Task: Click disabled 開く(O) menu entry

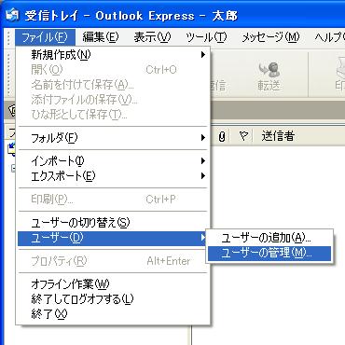Action: pyautogui.click(x=113, y=70)
